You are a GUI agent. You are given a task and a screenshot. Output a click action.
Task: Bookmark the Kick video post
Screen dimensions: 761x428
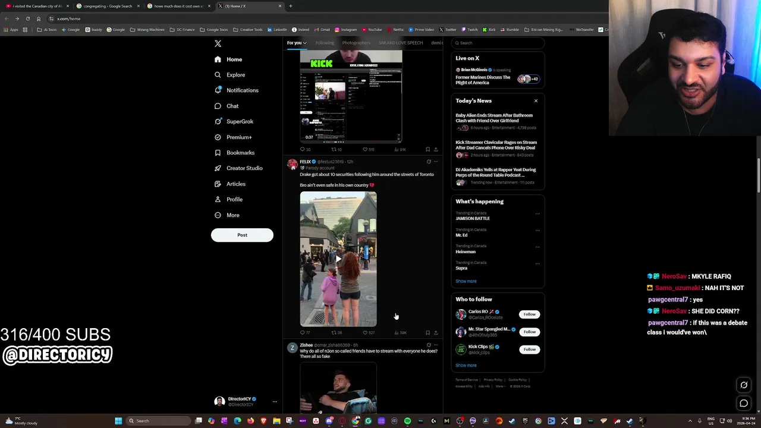point(427,150)
